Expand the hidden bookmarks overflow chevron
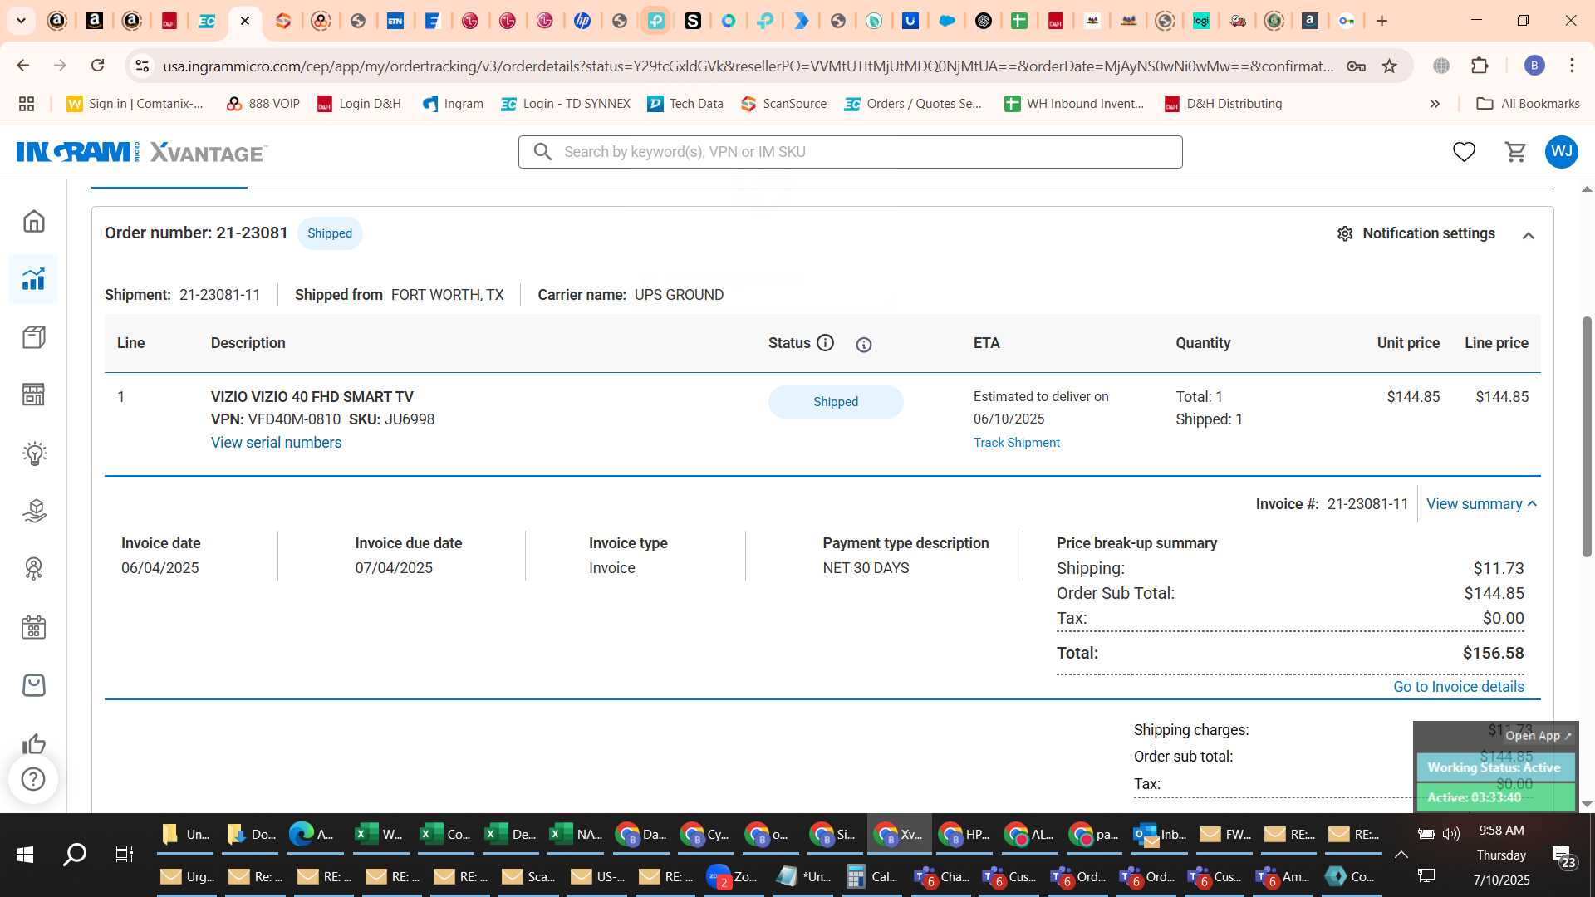 pos(1435,104)
